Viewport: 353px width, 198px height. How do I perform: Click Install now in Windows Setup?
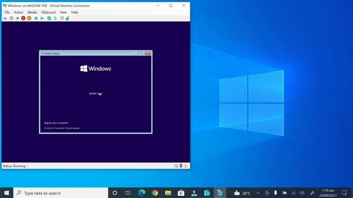click(95, 94)
